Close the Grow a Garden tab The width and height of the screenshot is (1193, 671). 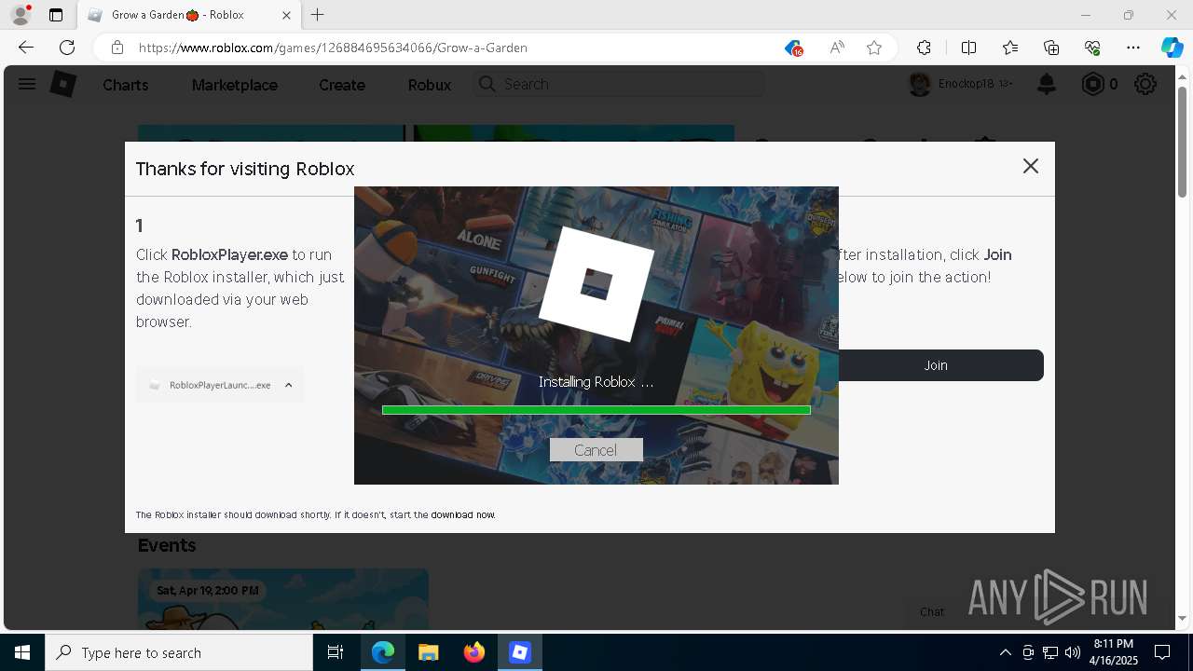coord(287,15)
